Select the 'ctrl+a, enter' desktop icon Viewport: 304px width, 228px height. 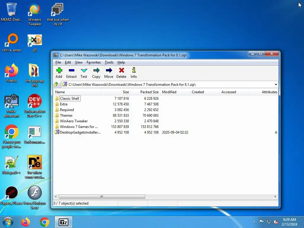point(12,43)
